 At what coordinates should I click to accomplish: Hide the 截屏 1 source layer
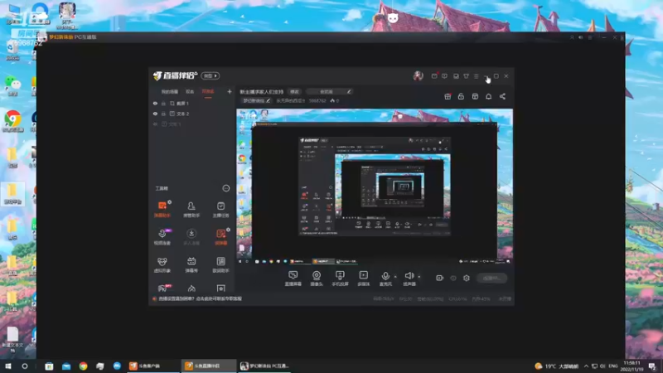pyautogui.click(x=155, y=103)
